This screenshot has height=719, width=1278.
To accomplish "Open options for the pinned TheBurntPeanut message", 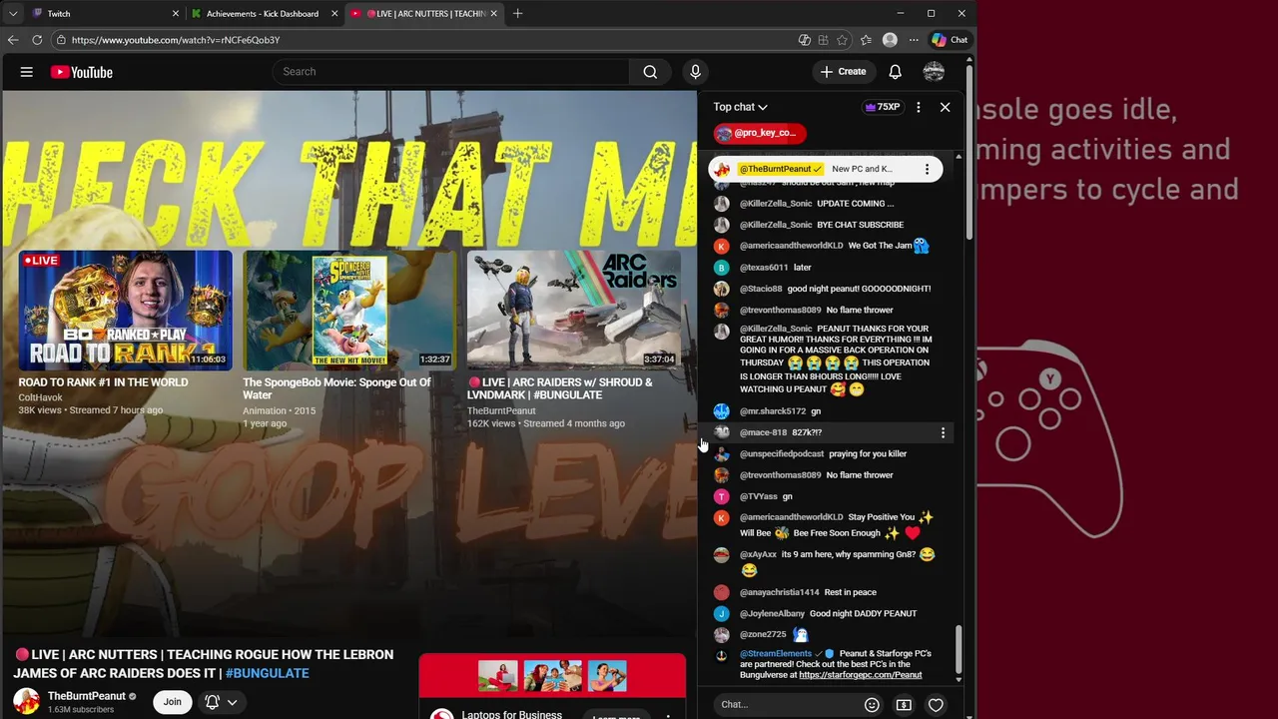I will [x=927, y=169].
